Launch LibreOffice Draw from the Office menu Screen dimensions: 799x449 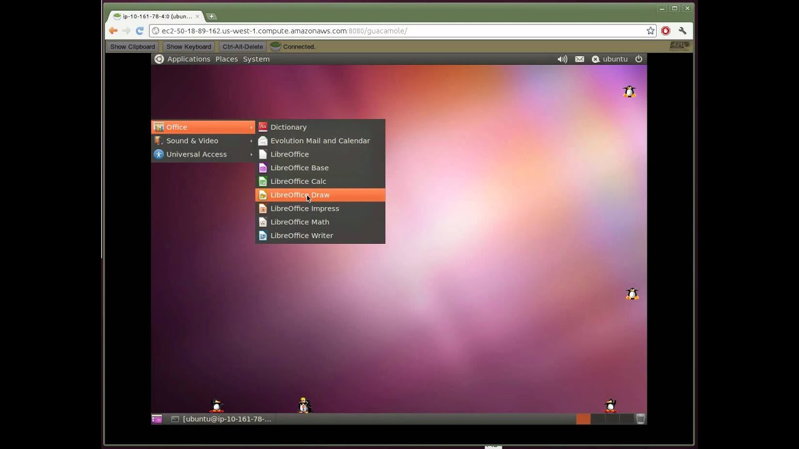tap(320, 195)
